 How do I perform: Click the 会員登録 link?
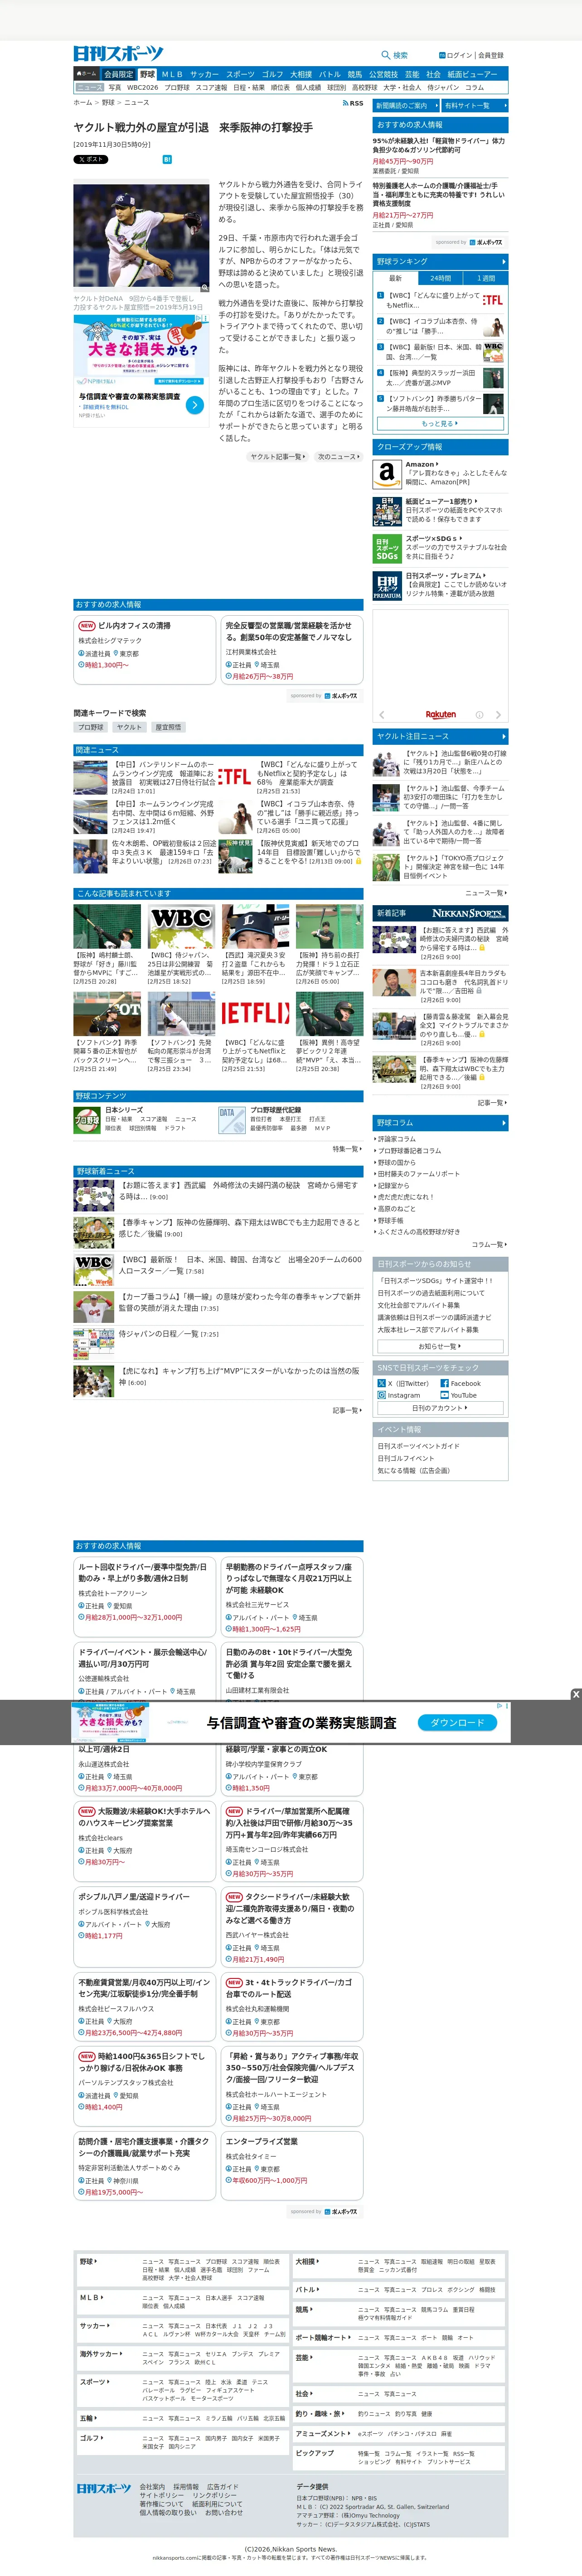[491, 55]
